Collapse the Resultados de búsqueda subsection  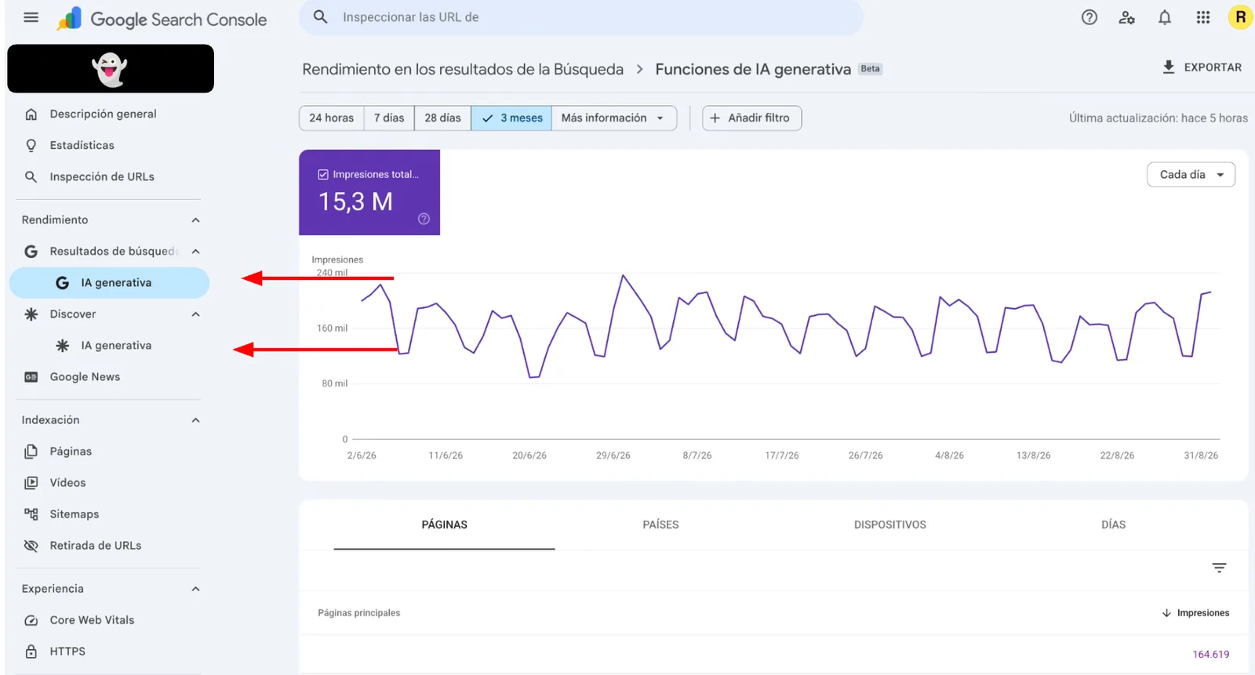point(195,252)
